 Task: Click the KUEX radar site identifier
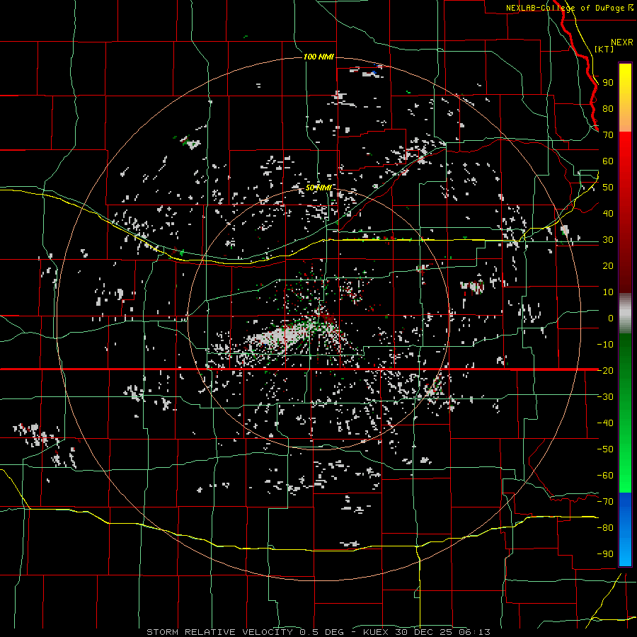376,632
